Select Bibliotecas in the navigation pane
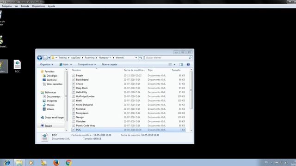The height and width of the screenshot is (166, 296). tap(50, 92)
